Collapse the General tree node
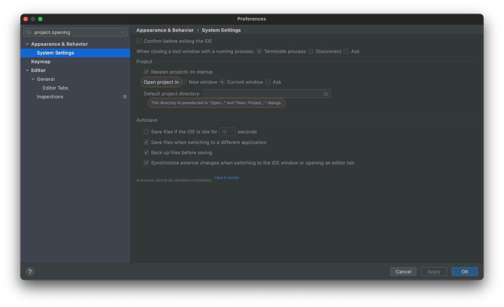The width and height of the screenshot is (504, 307). 33,79
